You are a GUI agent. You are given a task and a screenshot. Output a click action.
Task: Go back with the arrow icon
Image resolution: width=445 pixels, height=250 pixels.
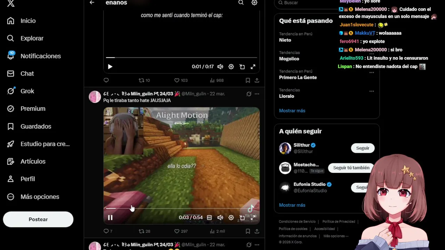(x=92, y=2)
